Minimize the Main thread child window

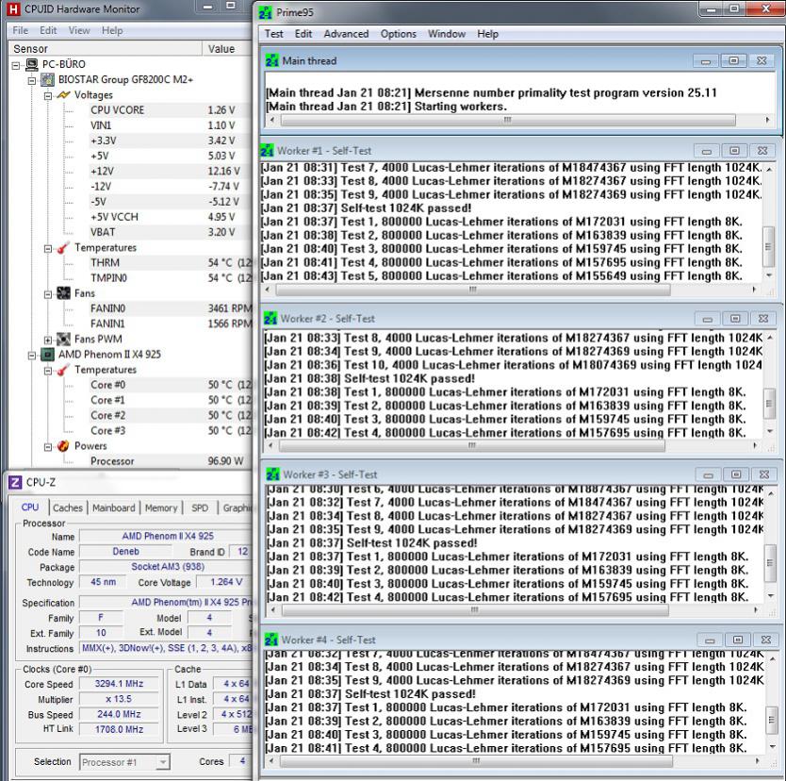706,61
